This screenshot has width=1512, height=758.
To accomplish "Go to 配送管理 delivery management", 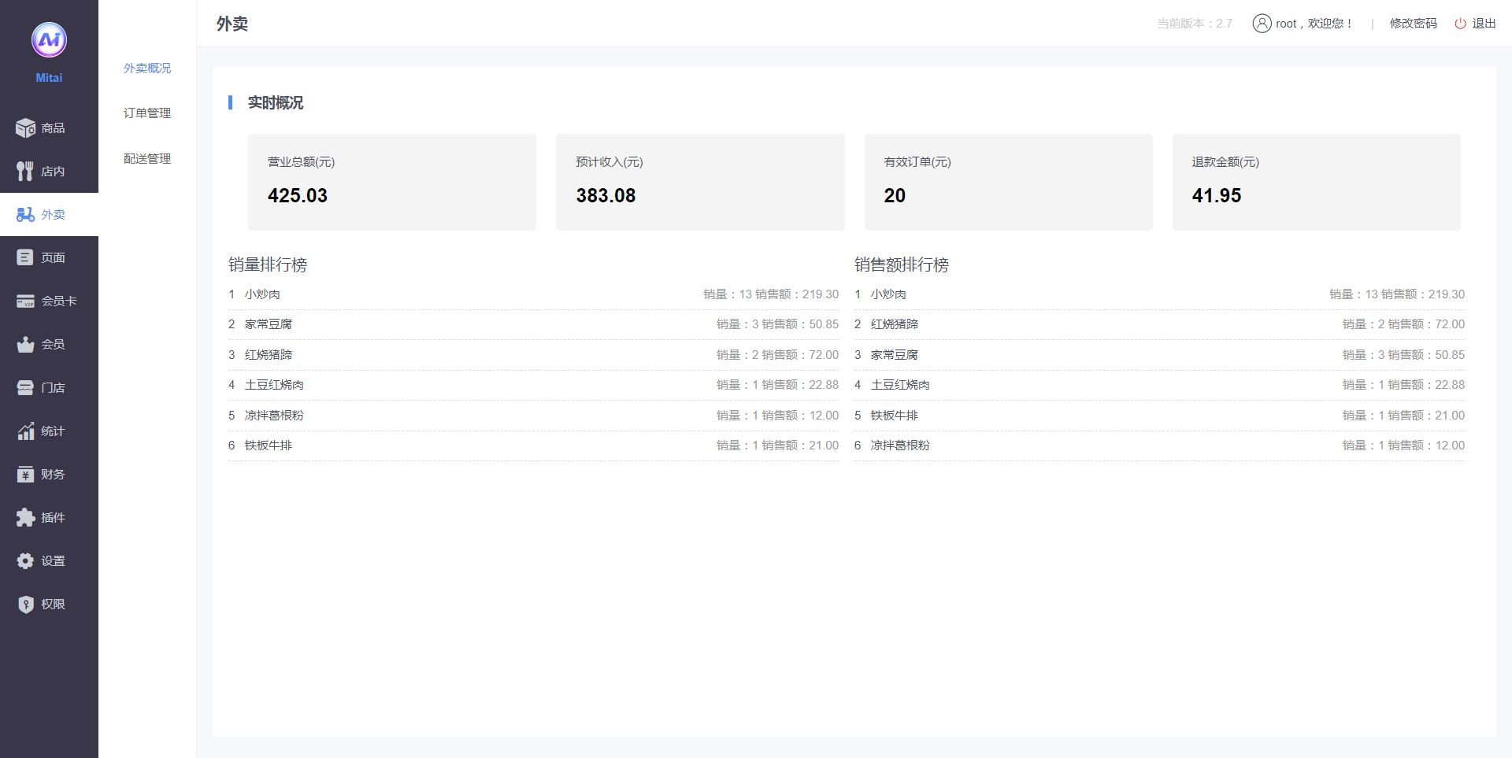I will click(147, 159).
